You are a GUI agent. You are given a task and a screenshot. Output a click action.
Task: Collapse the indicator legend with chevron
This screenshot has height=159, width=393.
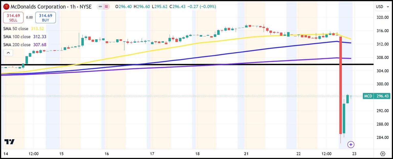[8, 53]
